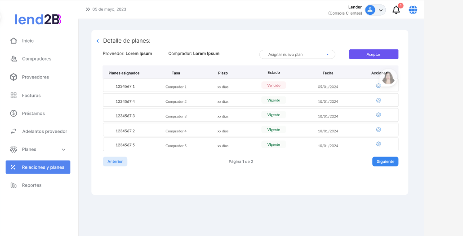The image size is (463, 236).
Task: Click the notification bell icon
Action: [x=396, y=10]
